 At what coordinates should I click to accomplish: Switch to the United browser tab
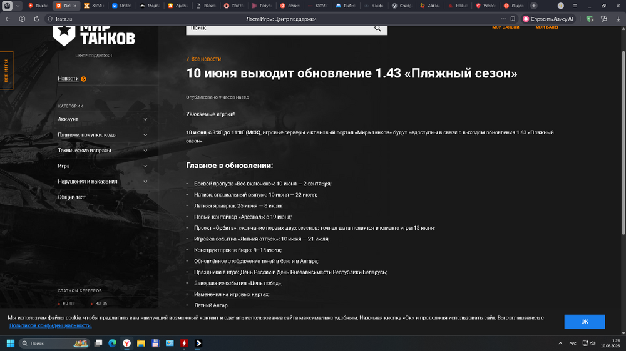(122, 6)
